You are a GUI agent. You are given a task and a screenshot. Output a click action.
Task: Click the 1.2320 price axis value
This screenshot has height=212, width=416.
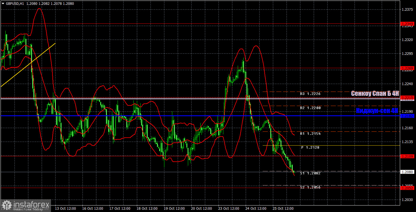tap(407, 40)
